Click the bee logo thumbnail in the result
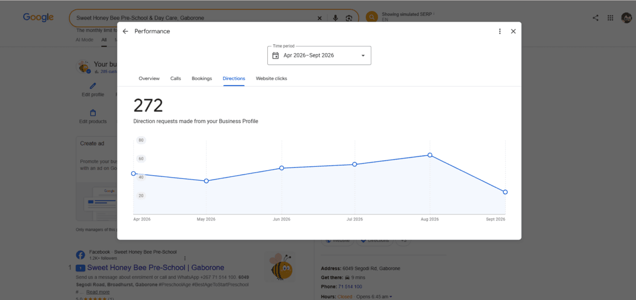 (280, 266)
